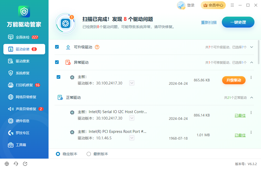Uncheck the 异常驱动 group checkbox

(57, 62)
